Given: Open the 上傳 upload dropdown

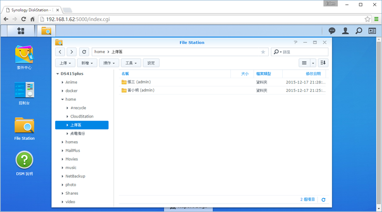Looking at the screenshot, I should click(x=65, y=63).
